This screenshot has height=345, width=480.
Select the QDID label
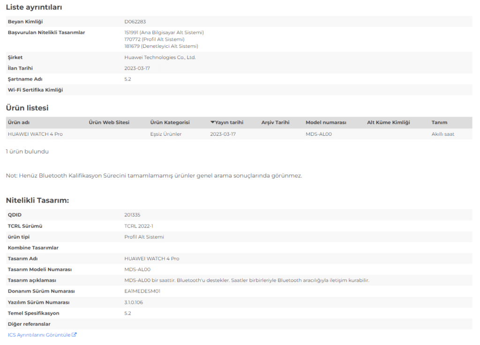click(15, 215)
